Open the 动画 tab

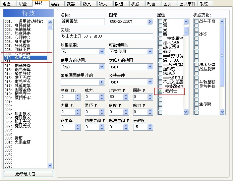coord(153,4)
